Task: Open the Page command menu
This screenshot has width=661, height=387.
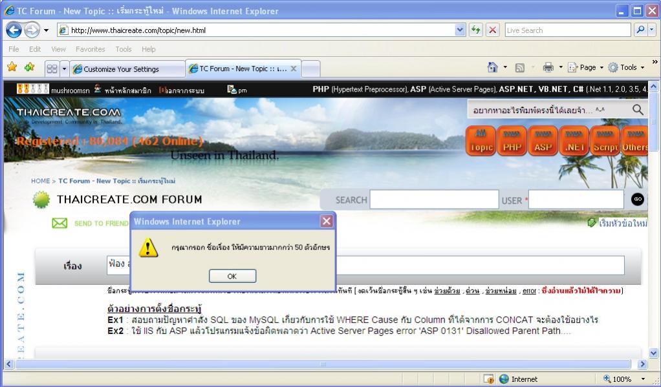Action: [x=585, y=67]
